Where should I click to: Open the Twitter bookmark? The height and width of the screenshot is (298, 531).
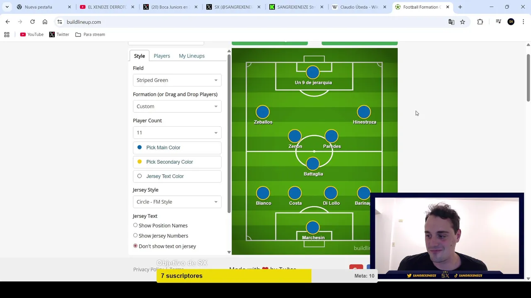(59, 34)
